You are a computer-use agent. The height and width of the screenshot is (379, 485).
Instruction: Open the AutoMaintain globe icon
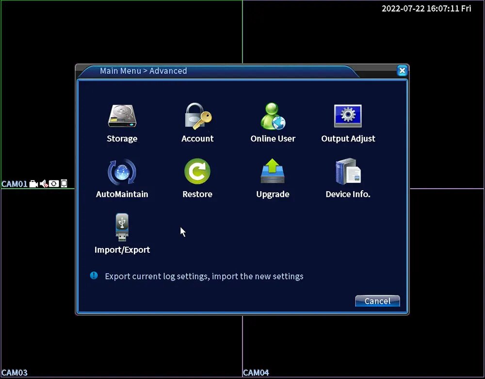pyautogui.click(x=122, y=172)
